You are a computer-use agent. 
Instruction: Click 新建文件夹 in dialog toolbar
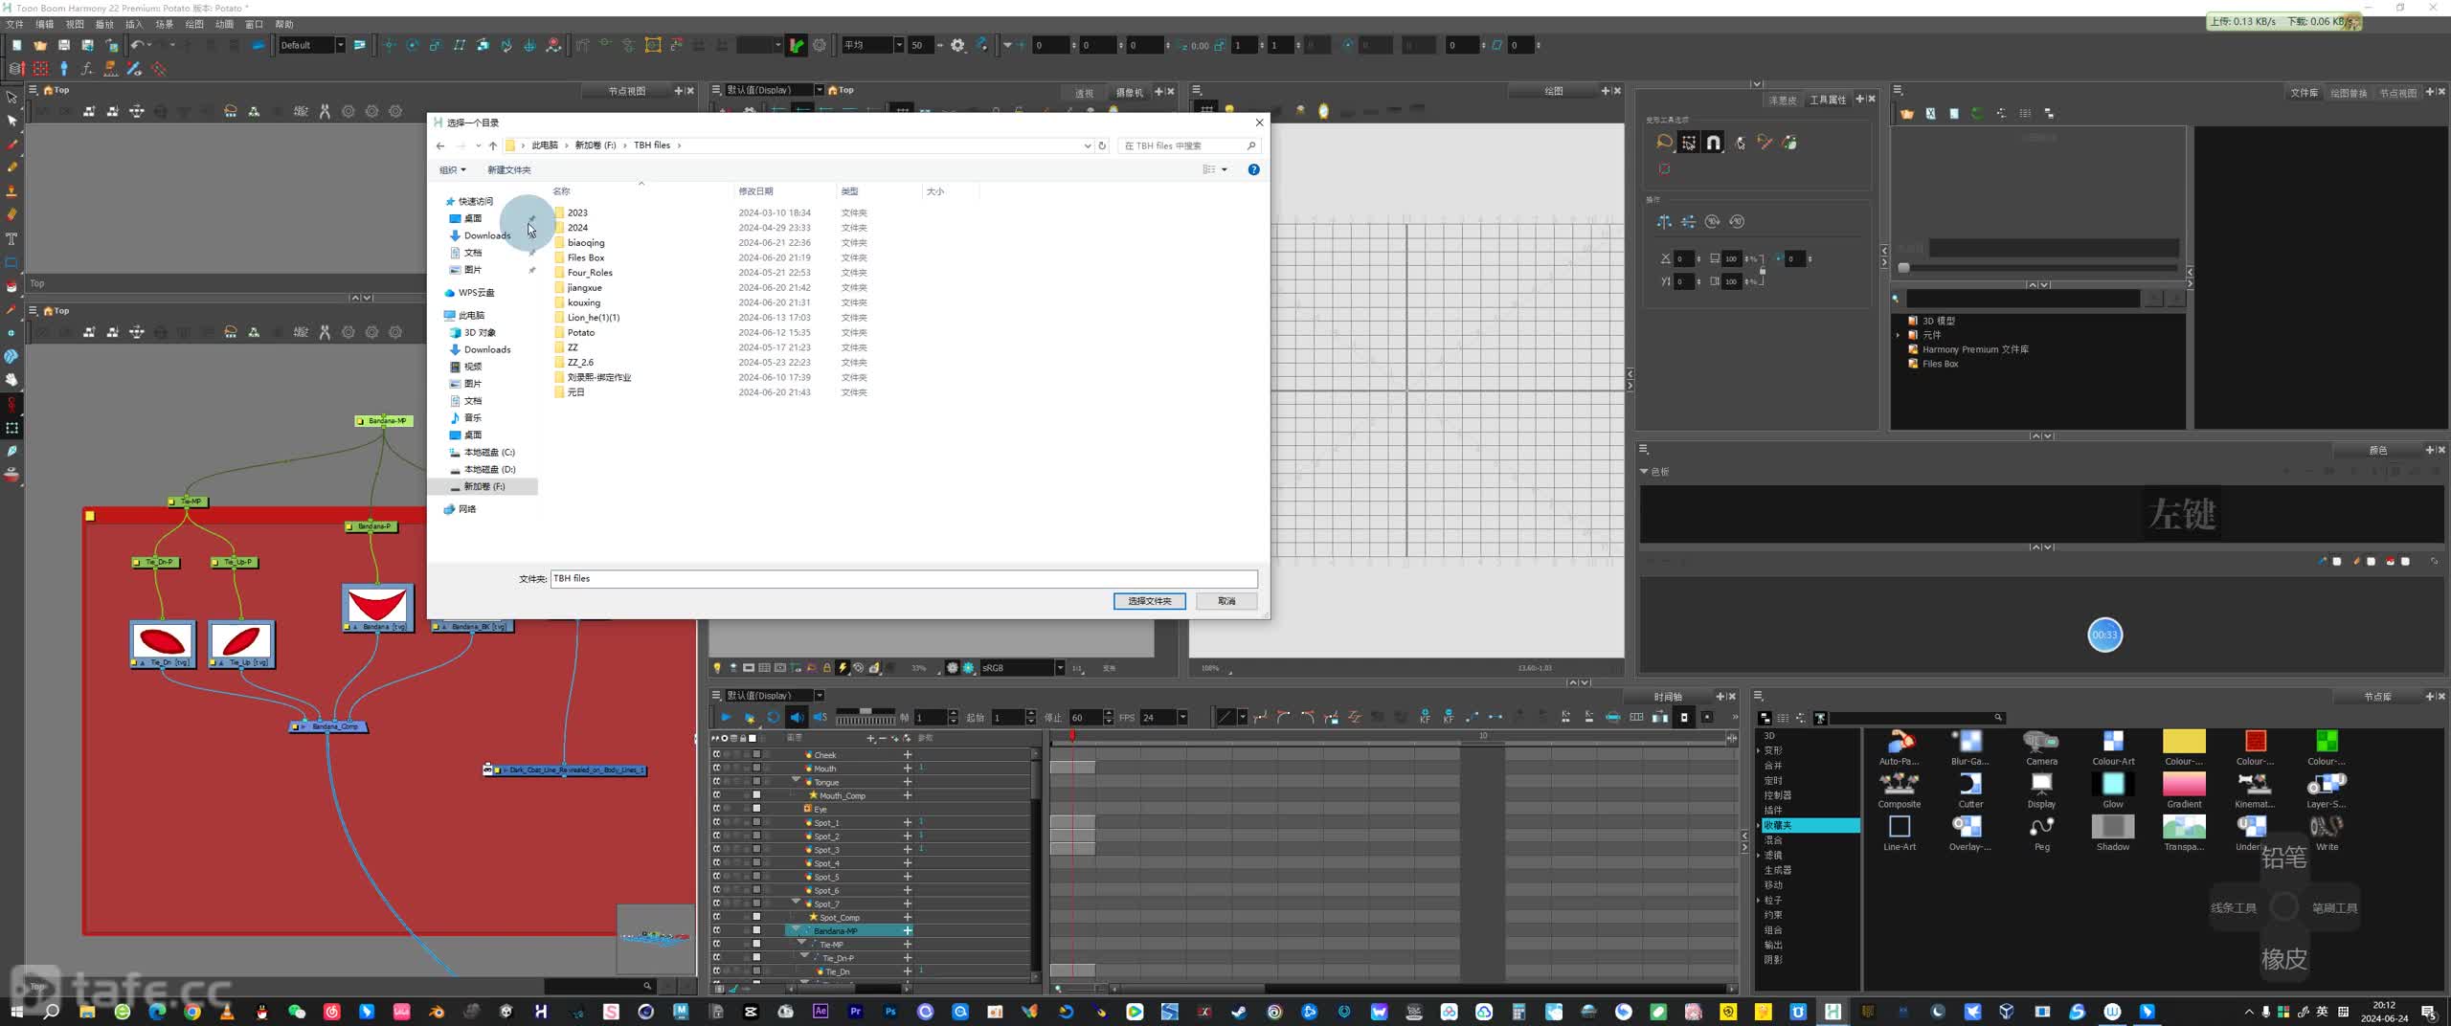508,169
